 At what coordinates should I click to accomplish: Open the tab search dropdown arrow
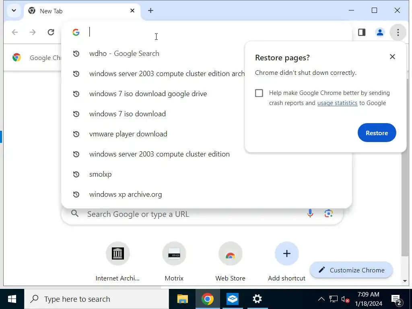tap(14, 11)
